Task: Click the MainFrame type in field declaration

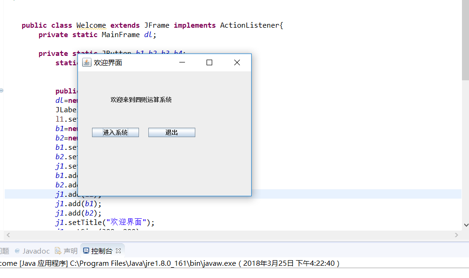Action: click(121, 35)
